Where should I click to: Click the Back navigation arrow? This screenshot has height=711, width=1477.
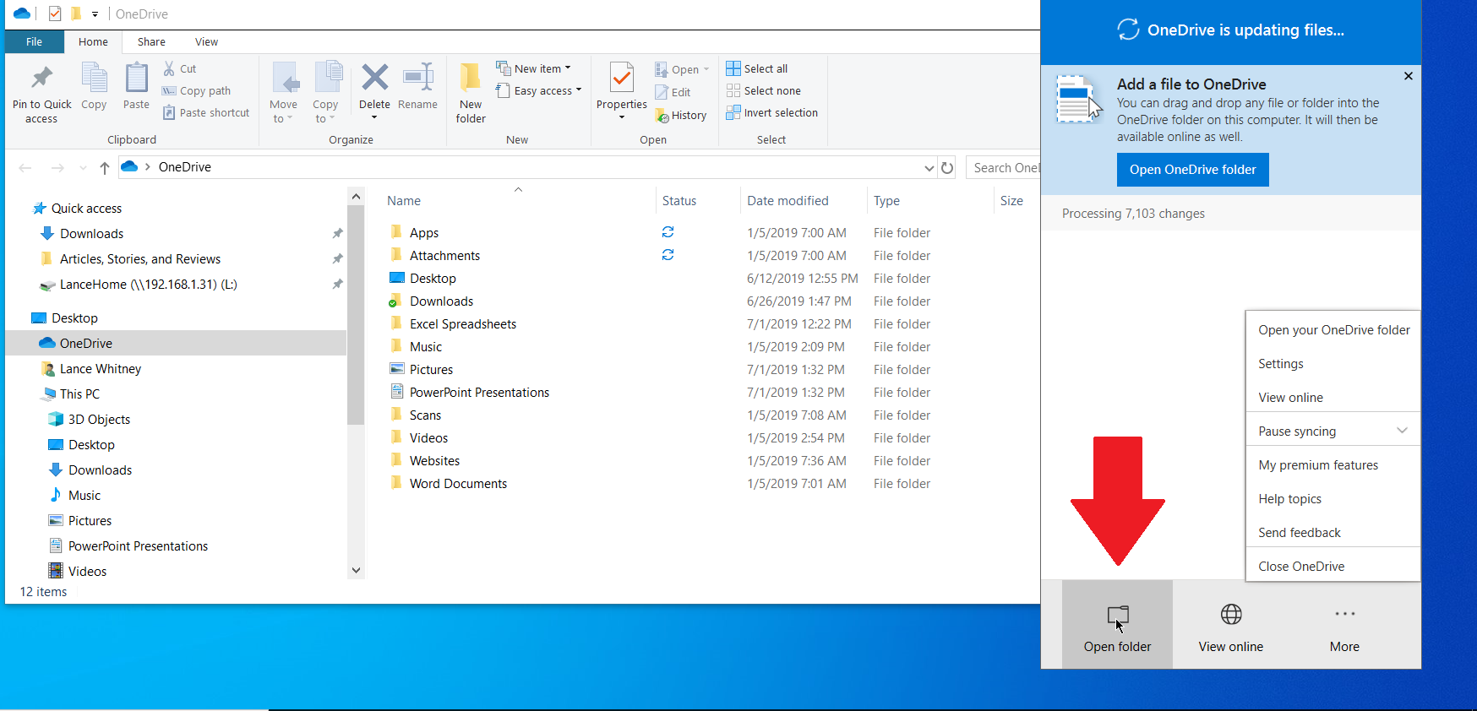[25, 167]
